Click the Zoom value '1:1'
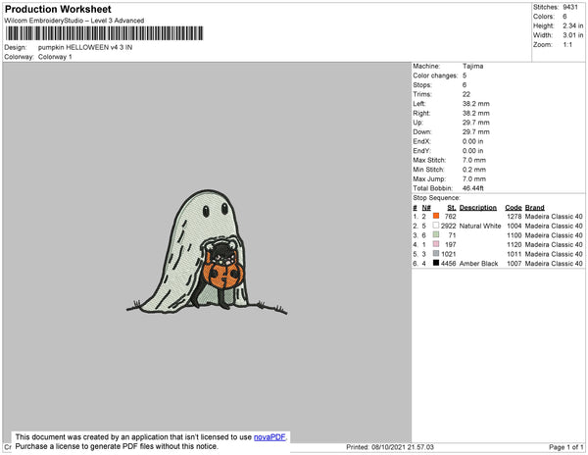The height and width of the screenshot is (455, 588). (x=567, y=45)
